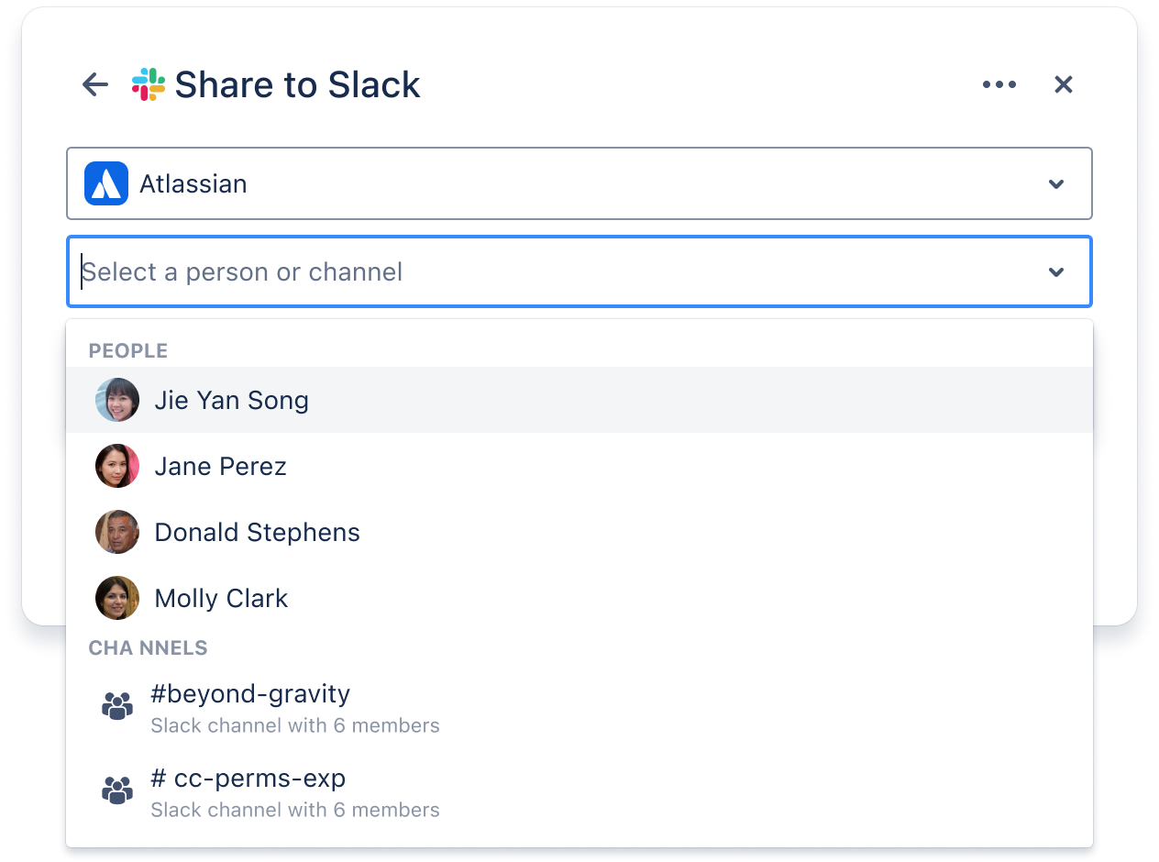This screenshot has width=1159, height=862.
Task: Choose Jane Perez from the list
Action: 220,467
